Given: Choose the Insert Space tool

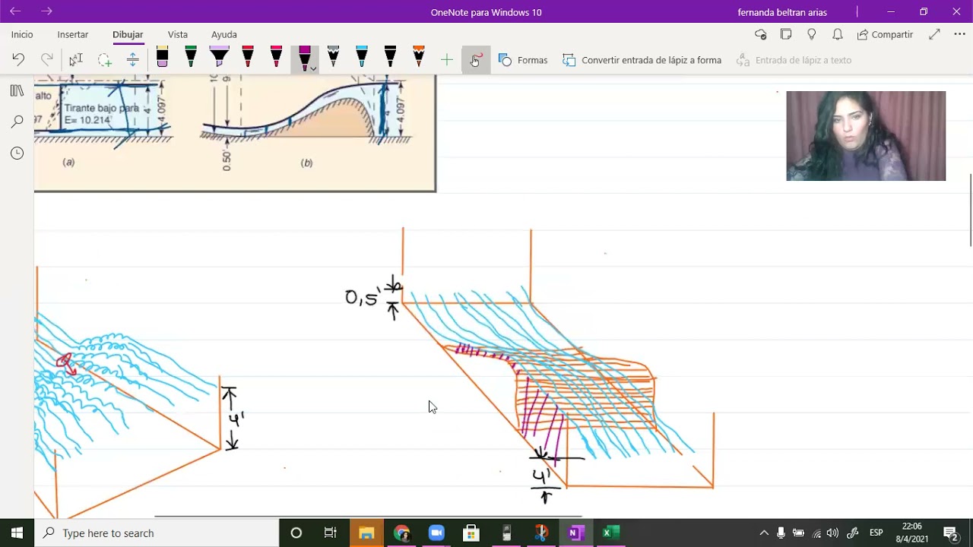Looking at the screenshot, I should point(132,60).
